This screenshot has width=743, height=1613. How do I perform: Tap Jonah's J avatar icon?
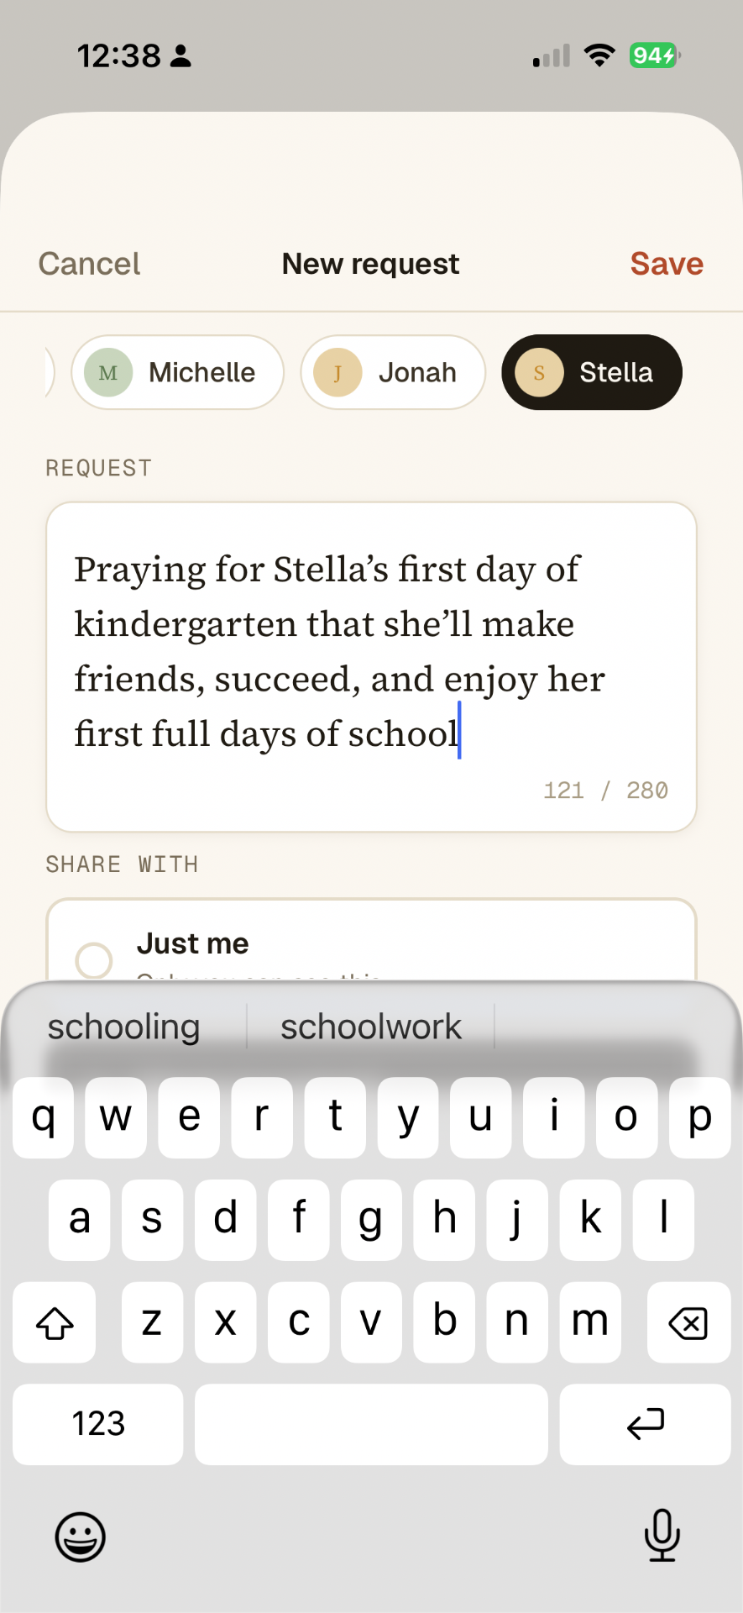tap(337, 372)
